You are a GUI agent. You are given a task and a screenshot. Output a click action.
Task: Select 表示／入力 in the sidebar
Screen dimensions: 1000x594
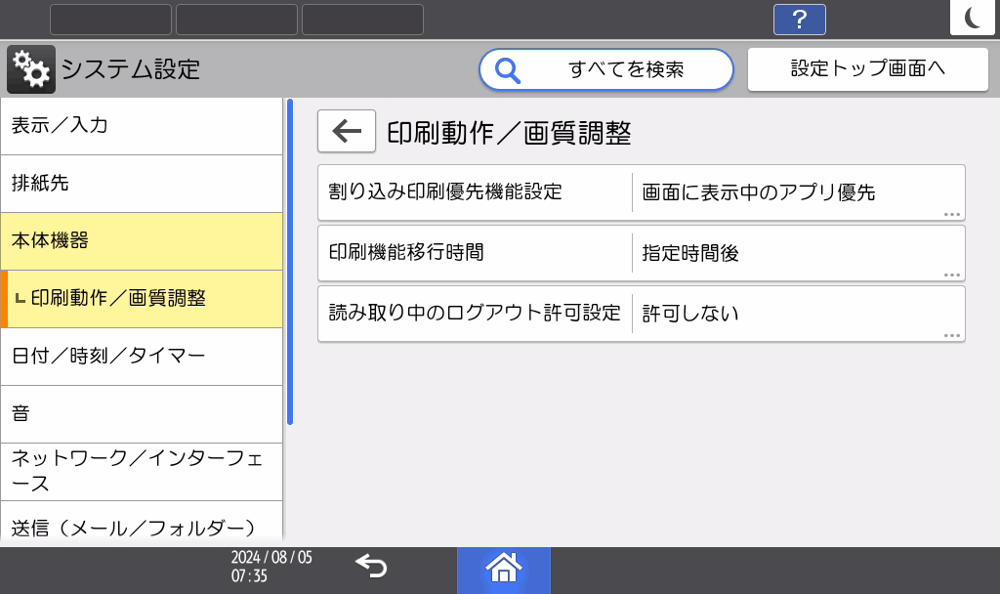142,125
